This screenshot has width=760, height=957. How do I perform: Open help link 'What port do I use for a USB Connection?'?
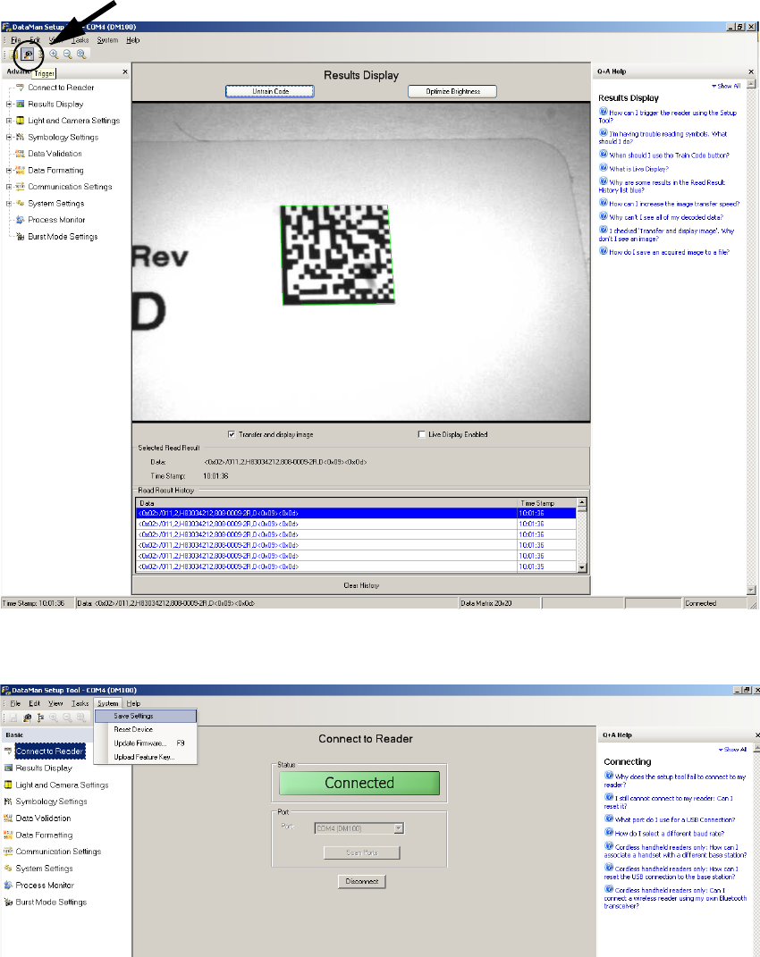point(675,819)
